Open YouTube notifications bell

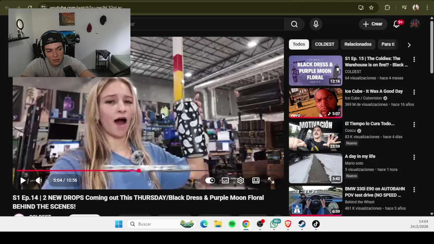pos(396,24)
